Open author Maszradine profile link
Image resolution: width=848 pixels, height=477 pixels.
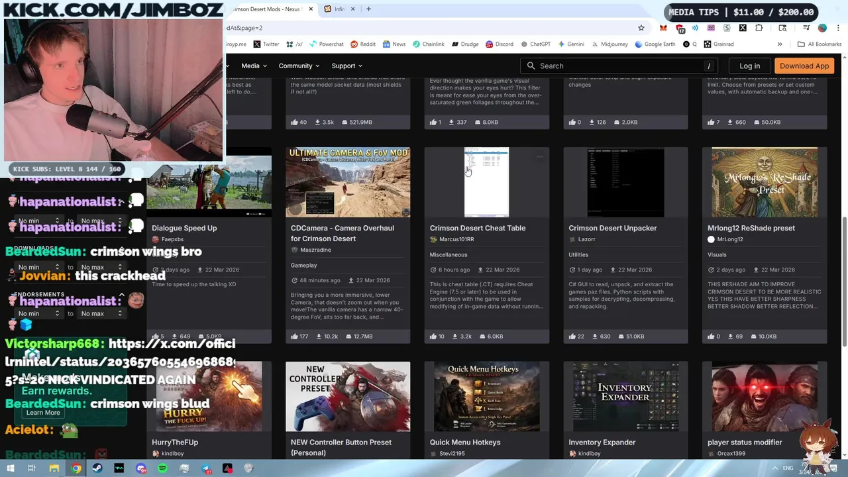pos(315,250)
